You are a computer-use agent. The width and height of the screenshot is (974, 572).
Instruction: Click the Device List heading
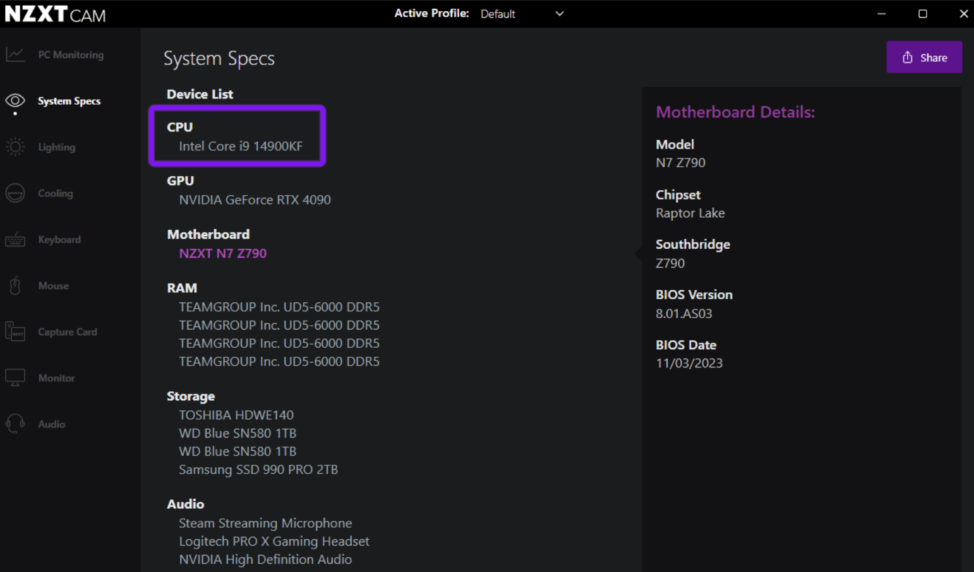point(200,94)
